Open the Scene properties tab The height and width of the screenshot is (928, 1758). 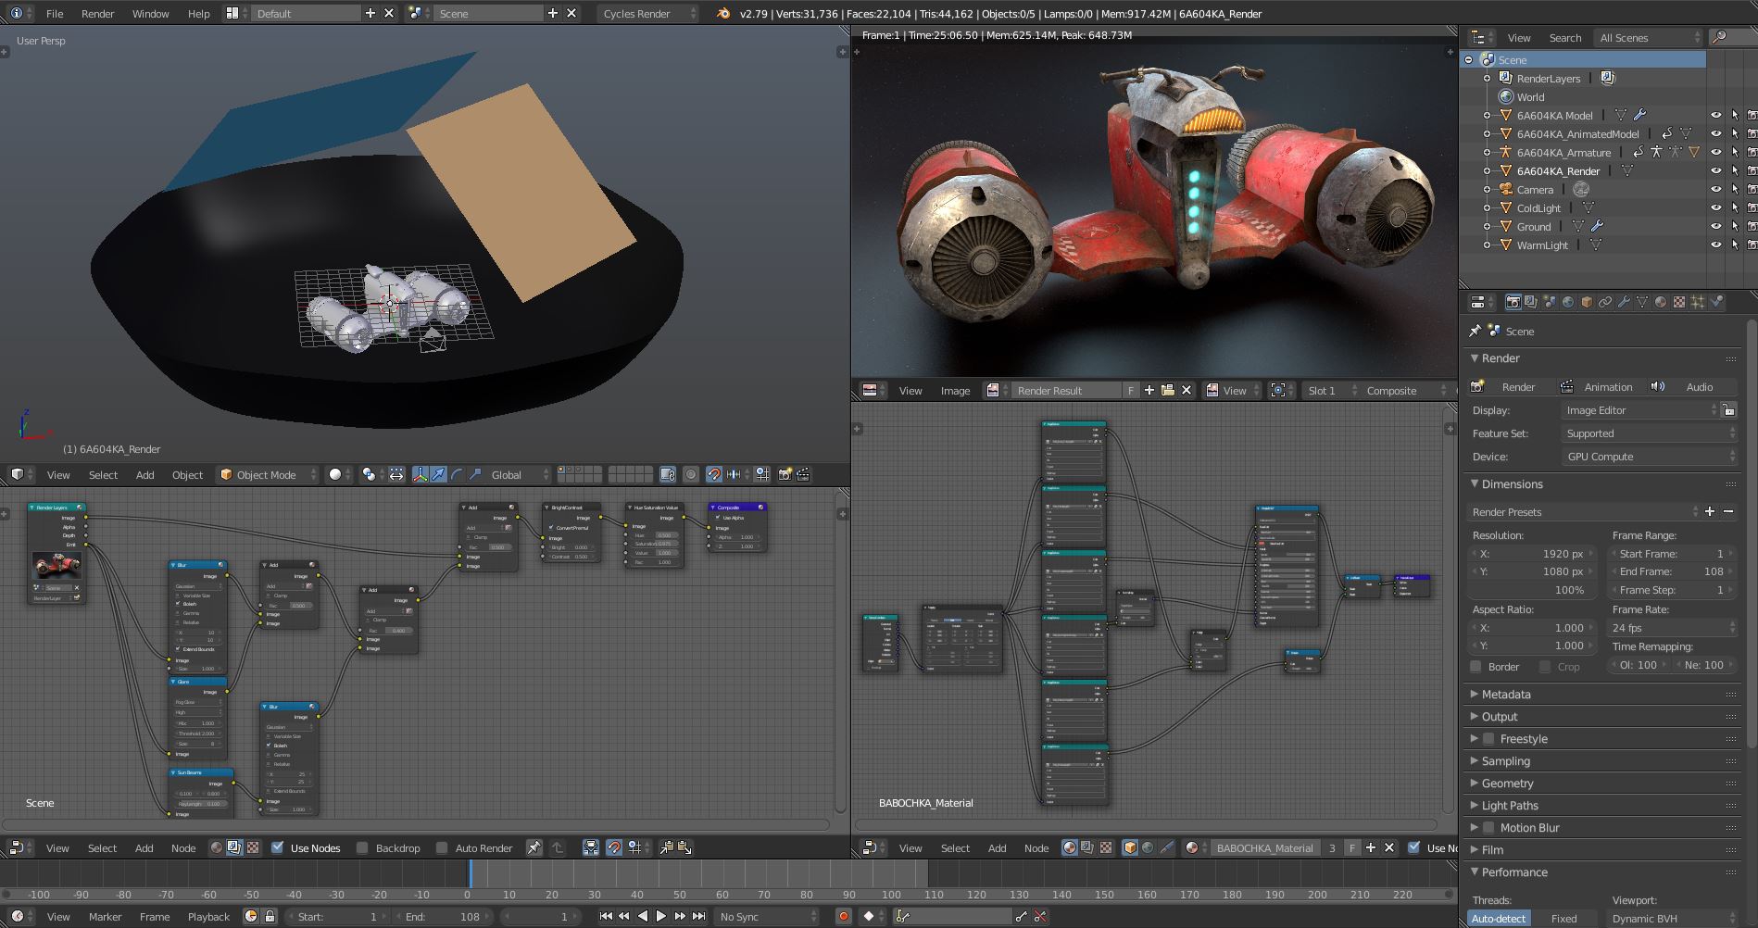[x=1549, y=302]
